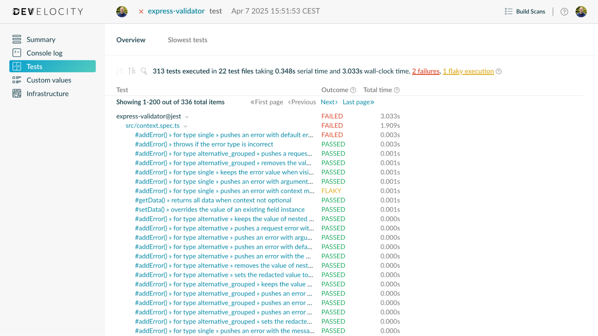Open alternative_grouped 'sets the redacte...' test
This screenshot has width=598, height=336.
pyautogui.click(x=223, y=321)
